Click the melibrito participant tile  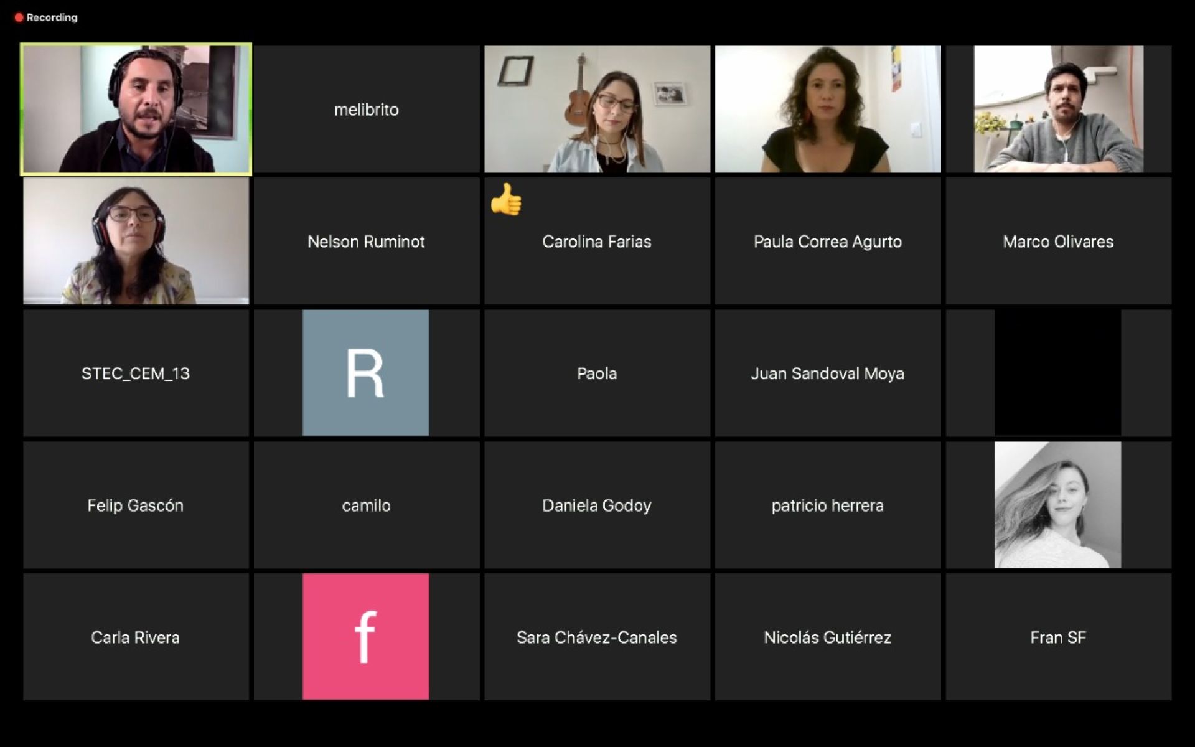pyautogui.click(x=366, y=110)
